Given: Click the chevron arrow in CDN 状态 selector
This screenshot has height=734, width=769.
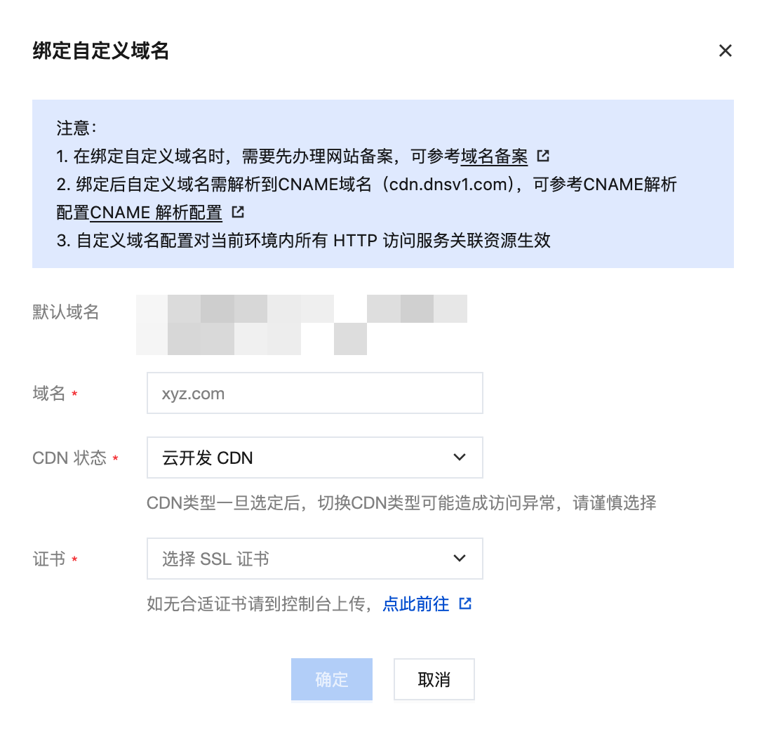Looking at the screenshot, I should point(460,458).
